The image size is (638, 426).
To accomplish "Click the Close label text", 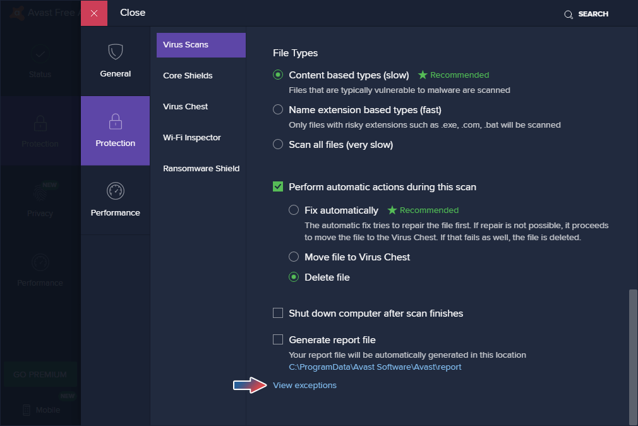I will click(x=133, y=13).
